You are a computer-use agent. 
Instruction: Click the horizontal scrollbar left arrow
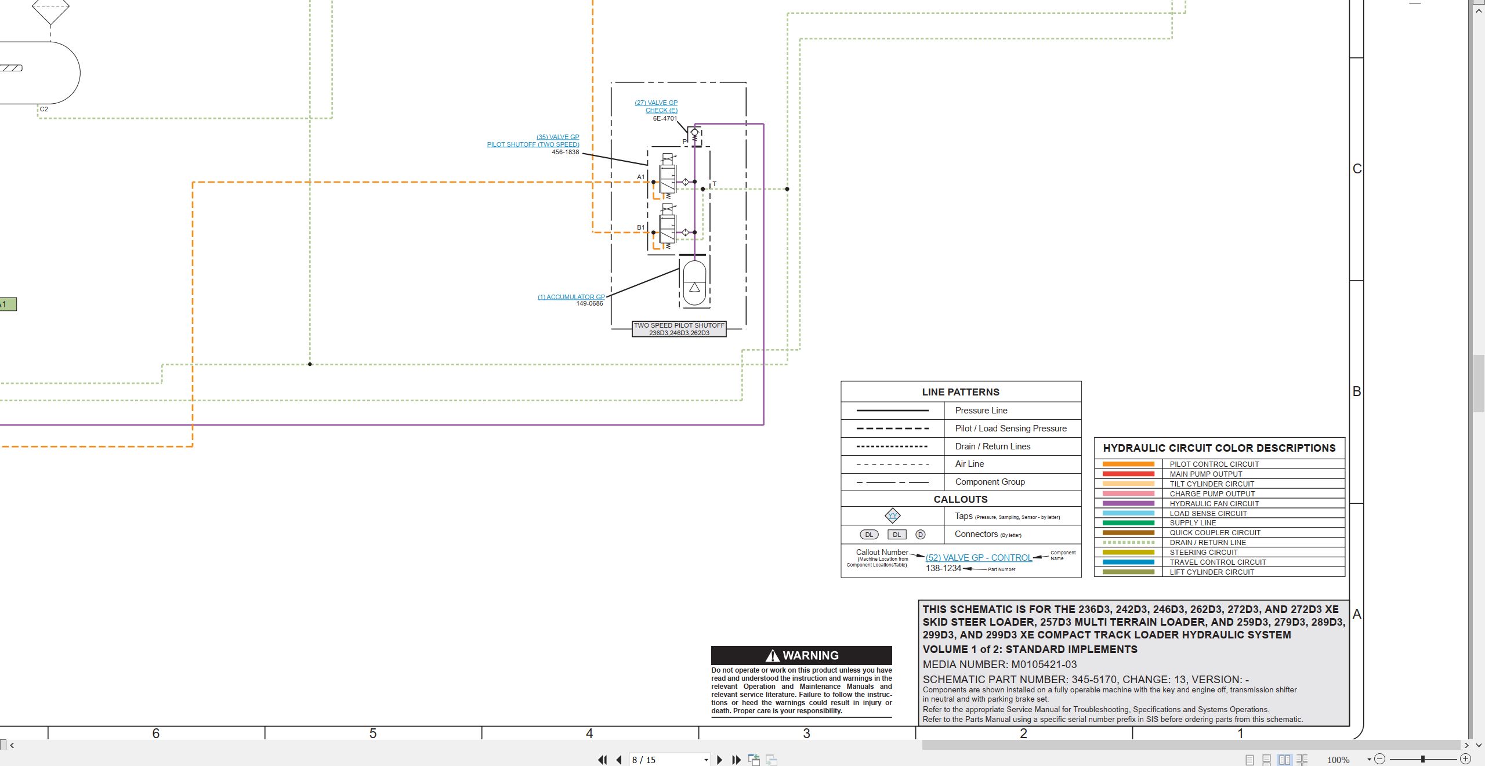click(x=12, y=745)
